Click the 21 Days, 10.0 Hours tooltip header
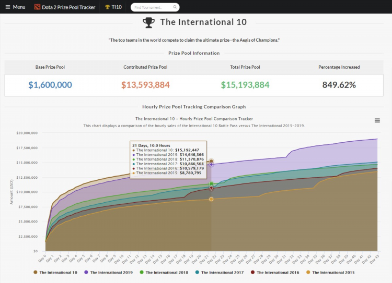Image resolution: width=392 pixels, height=283 pixels. [151, 145]
